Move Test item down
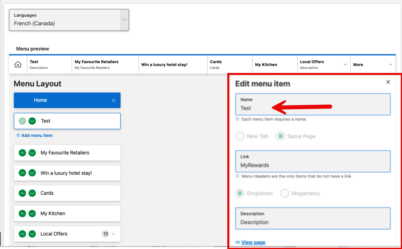Screen dimensions: 402x249 coord(32,121)
